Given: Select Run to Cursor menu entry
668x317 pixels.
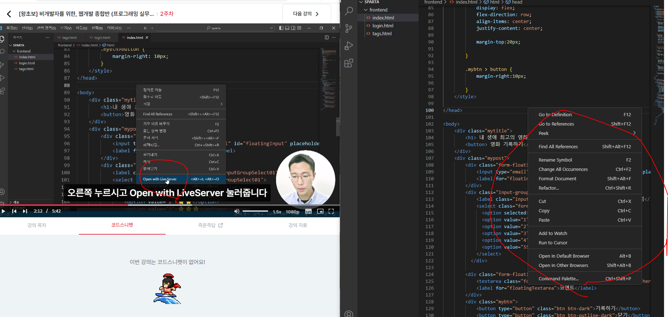Looking at the screenshot, I should point(584,243).
